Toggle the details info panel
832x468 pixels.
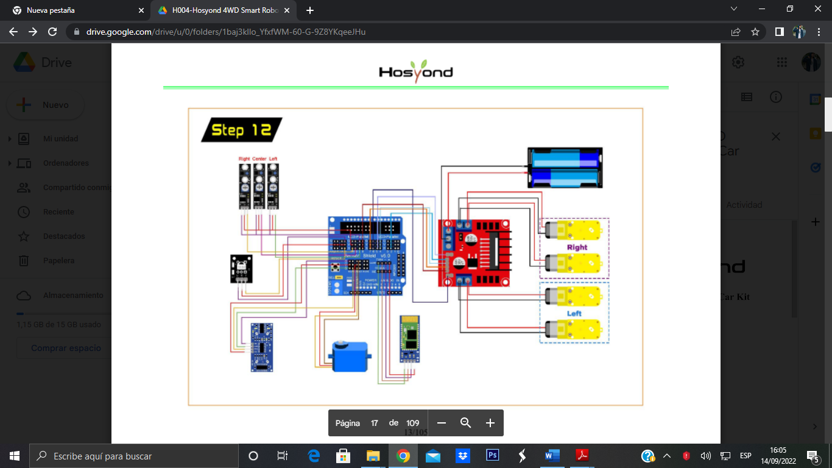(775, 97)
